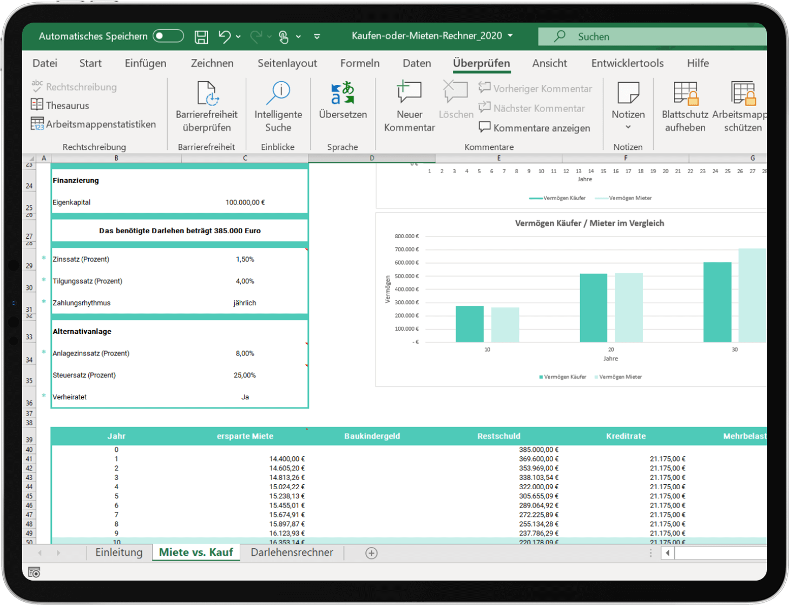
Task: Expand the Notizen dropdown chevron
Action: pyautogui.click(x=628, y=127)
